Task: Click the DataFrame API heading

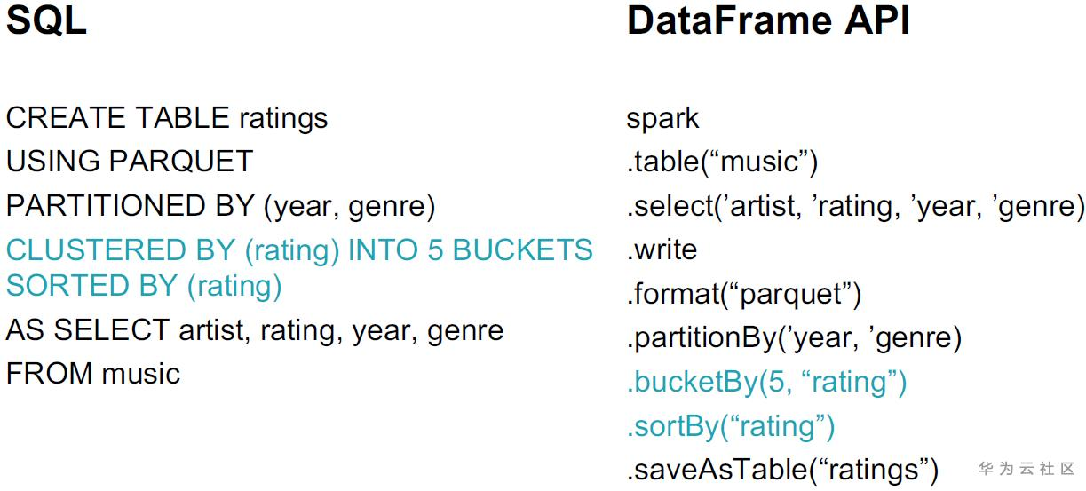Action: [x=768, y=21]
